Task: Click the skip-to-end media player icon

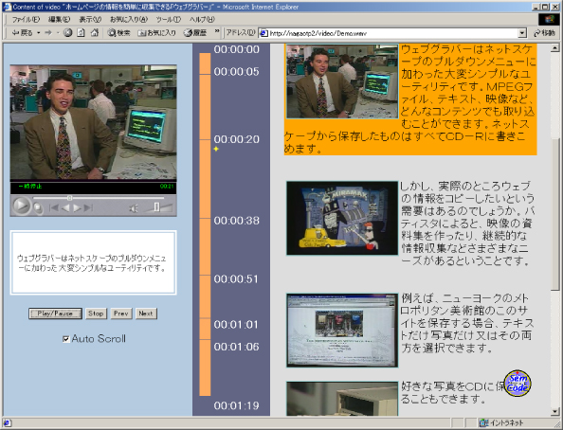Action: pos(88,207)
